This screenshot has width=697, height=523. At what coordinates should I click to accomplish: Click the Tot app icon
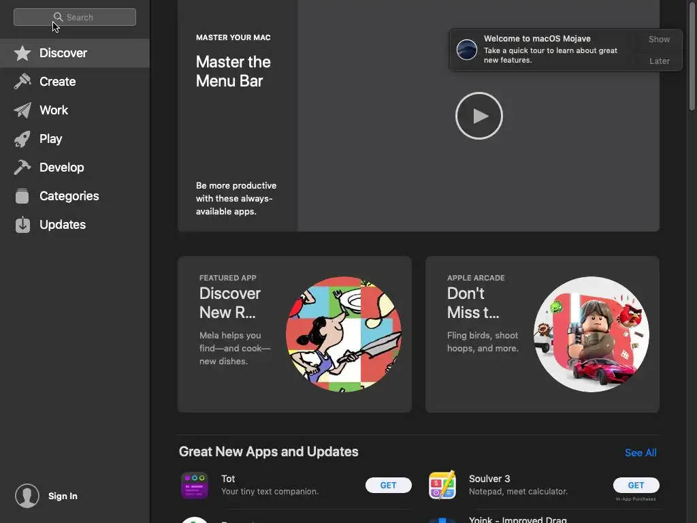195,485
